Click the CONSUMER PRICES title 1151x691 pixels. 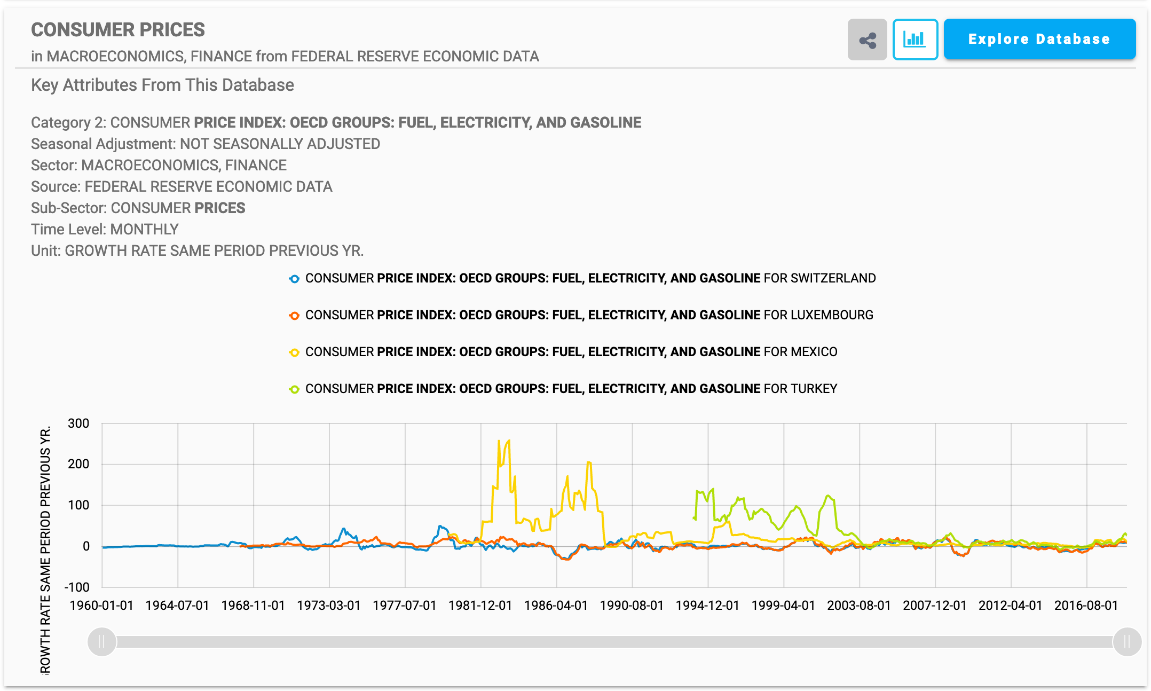pyautogui.click(x=118, y=30)
